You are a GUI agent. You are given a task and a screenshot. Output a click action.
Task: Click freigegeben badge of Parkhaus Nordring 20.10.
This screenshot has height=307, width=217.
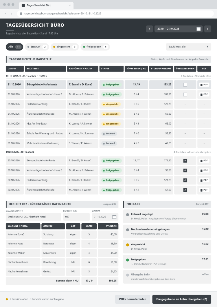(x=111, y=180)
